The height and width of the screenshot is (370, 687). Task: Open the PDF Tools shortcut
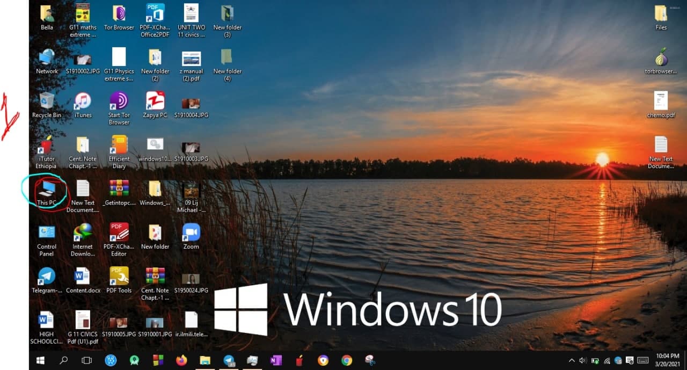click(x=119, y=280)
